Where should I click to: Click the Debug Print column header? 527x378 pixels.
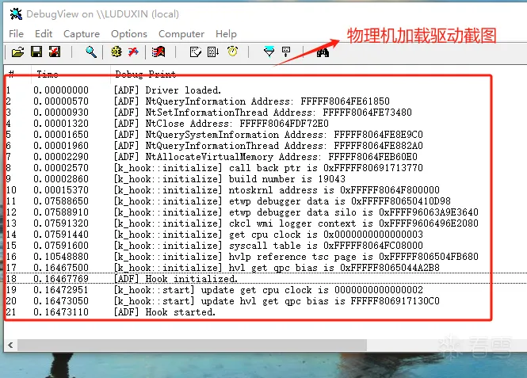click(145, 74)
